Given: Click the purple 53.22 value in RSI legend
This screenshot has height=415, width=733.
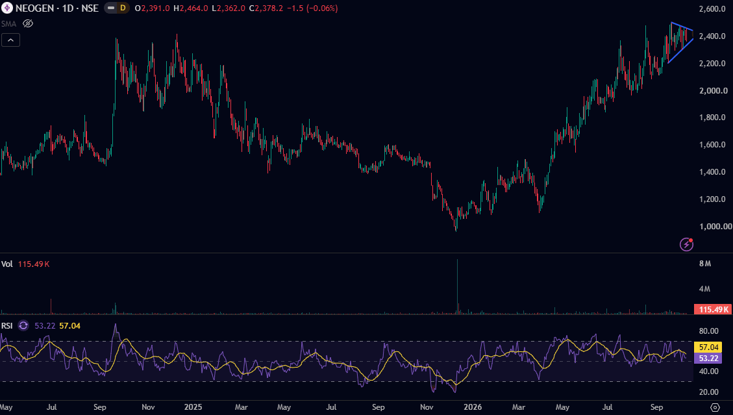Looking at the screenshot, I should 45,325.
